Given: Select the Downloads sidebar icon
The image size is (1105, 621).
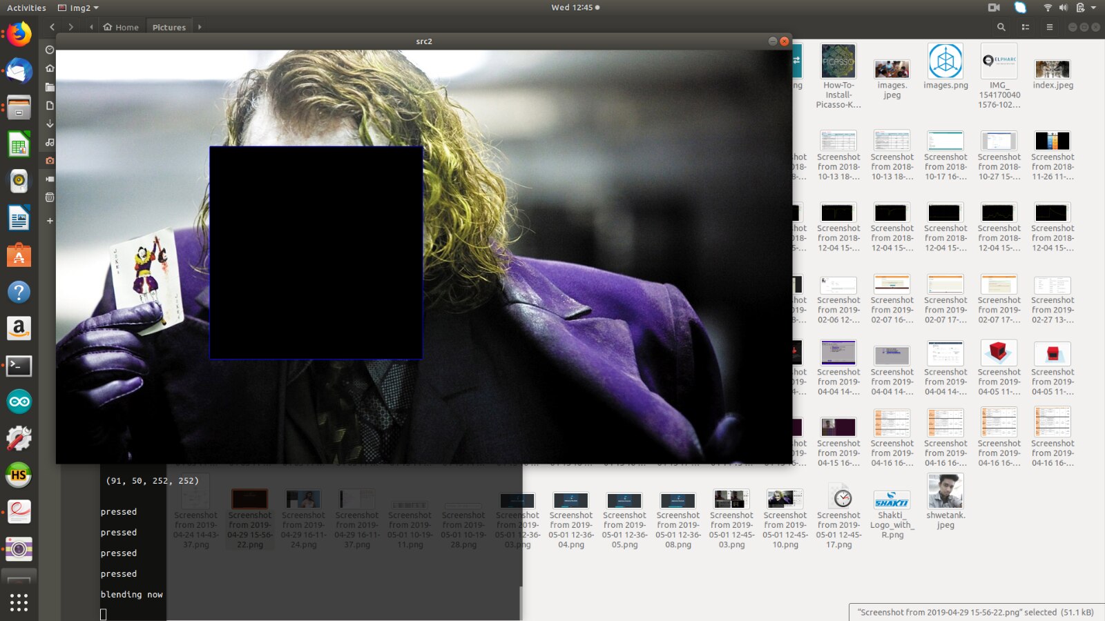Looking at the screenshot, I should click(x=50, y=124).
